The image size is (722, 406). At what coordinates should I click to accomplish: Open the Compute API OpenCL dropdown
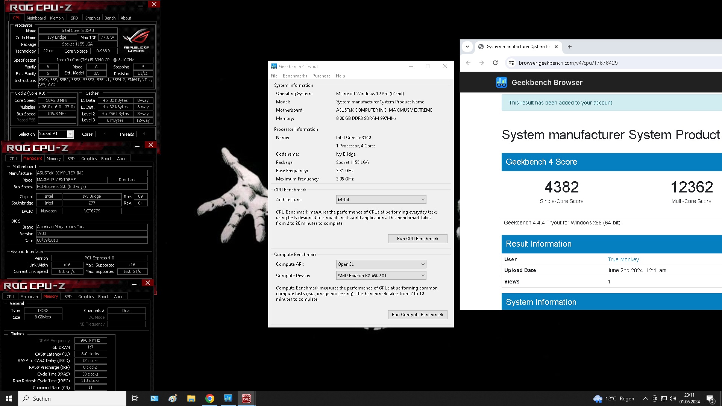pyautogui.click(x=381, y=264)
